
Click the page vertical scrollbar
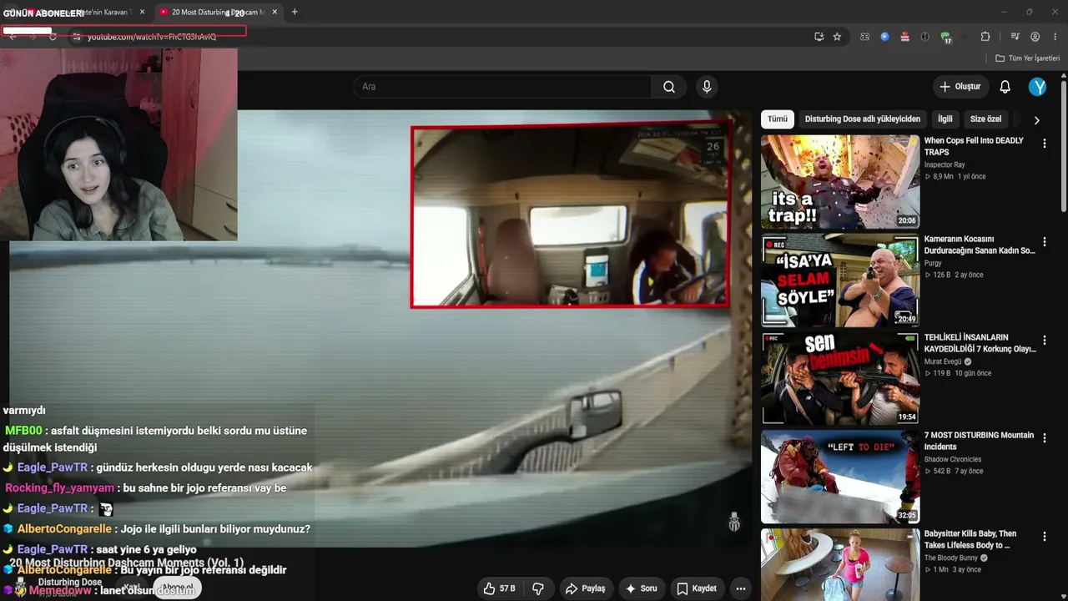pos(1063,146)
